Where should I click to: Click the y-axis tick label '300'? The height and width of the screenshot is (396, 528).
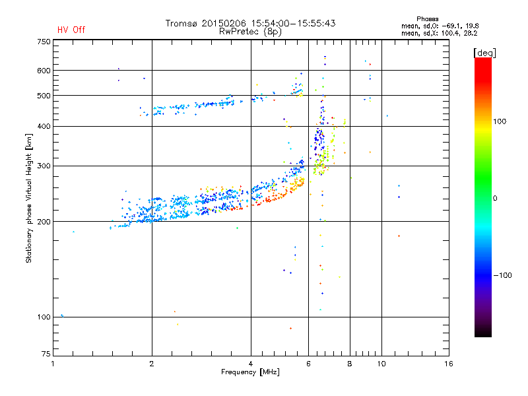[x=44, y=166]
